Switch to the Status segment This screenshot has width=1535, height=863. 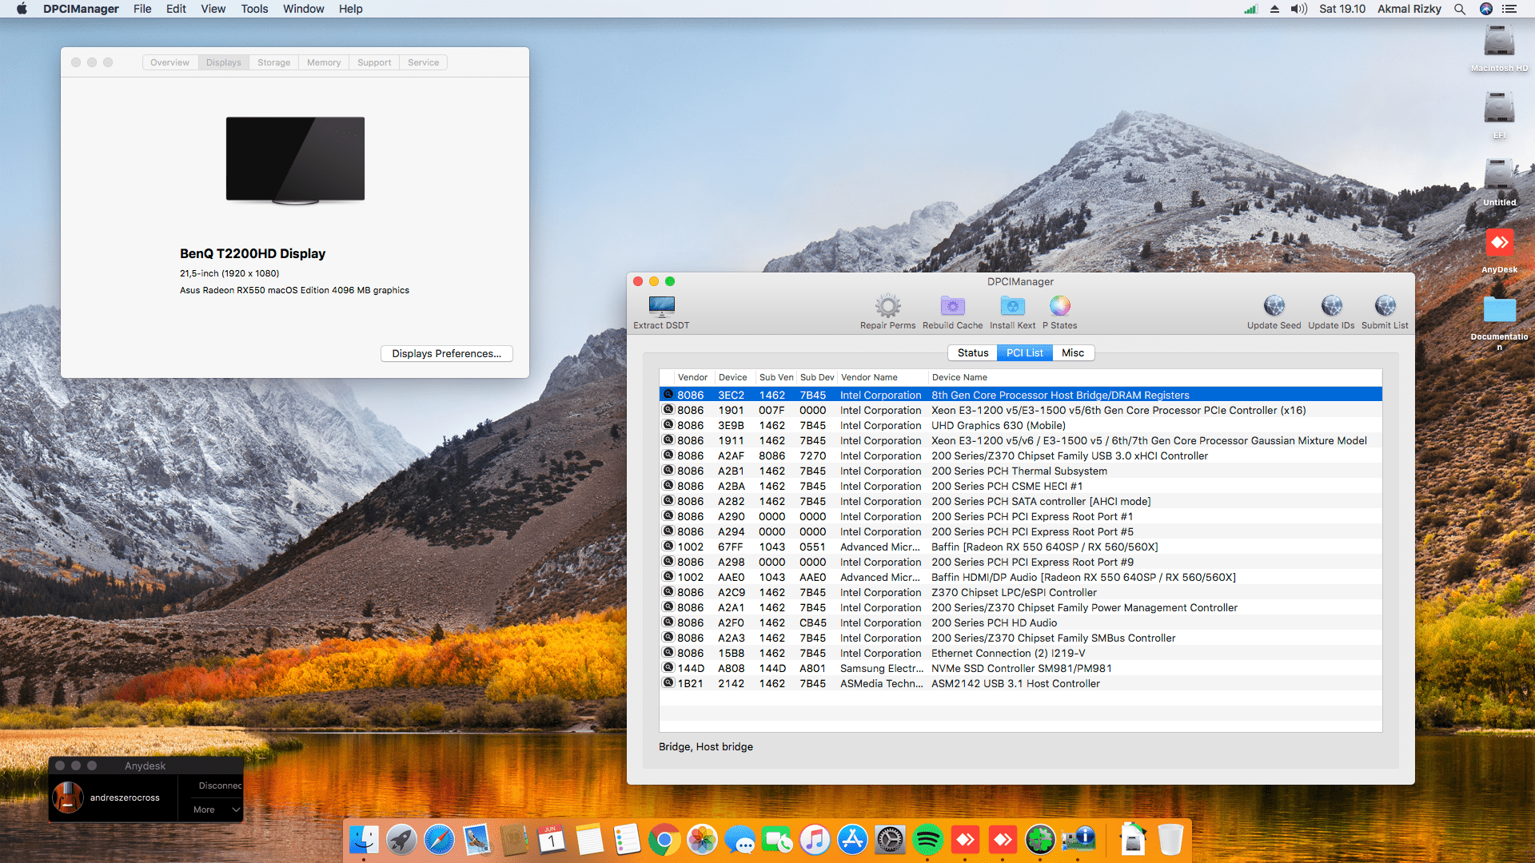tap(973, 352)
